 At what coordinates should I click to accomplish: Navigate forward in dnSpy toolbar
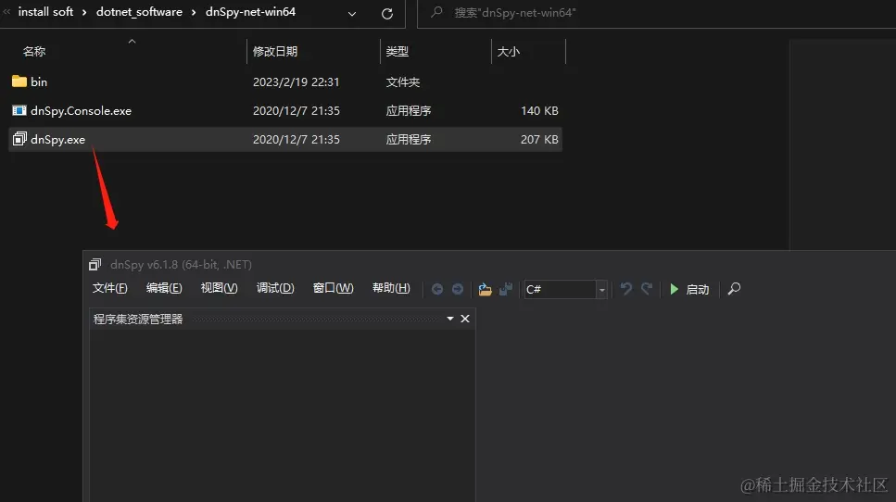[x=458, y=289]
